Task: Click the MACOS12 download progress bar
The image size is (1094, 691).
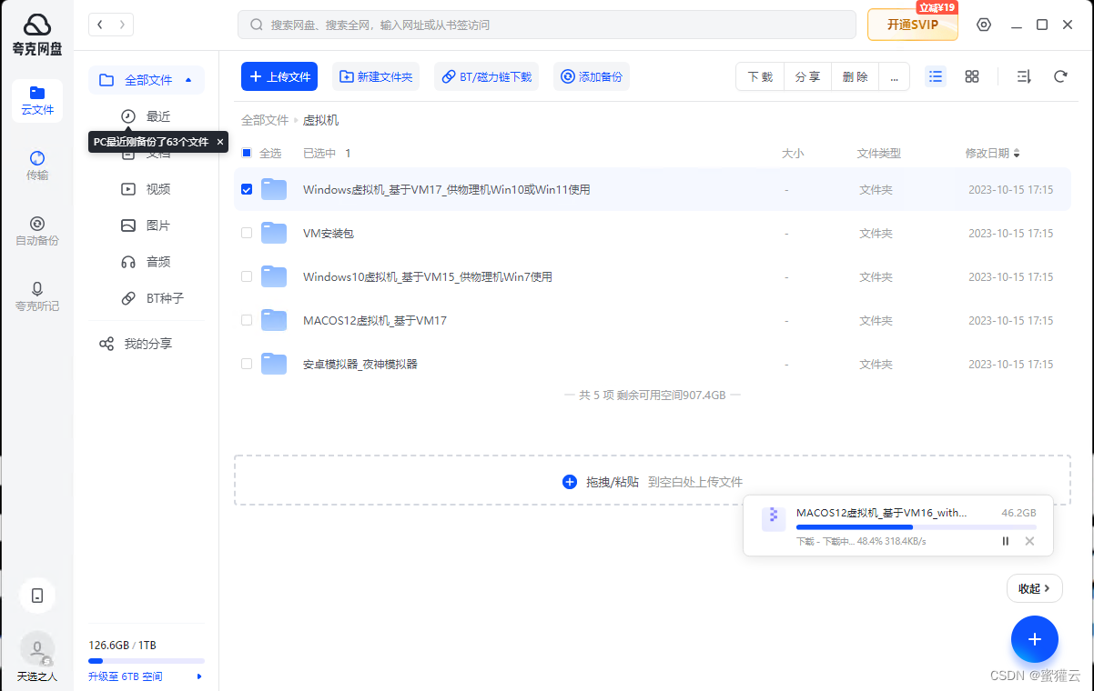Action: click(916, 527)
